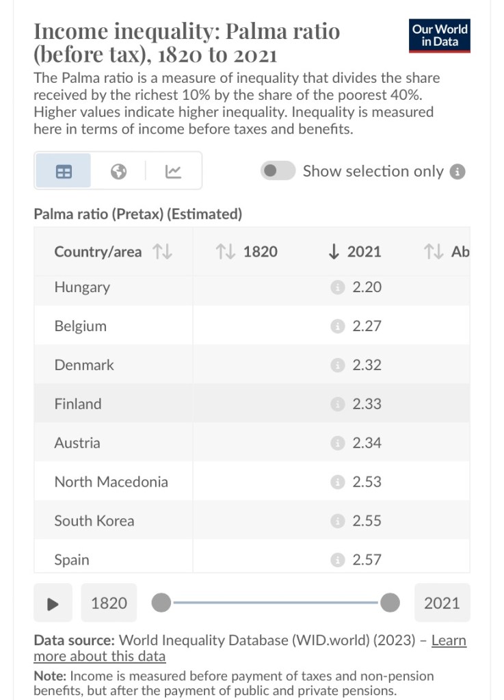Click the 2021 end year button
Image resolution: width=504 pixels, height=700 pixels.
coord(442,603)
